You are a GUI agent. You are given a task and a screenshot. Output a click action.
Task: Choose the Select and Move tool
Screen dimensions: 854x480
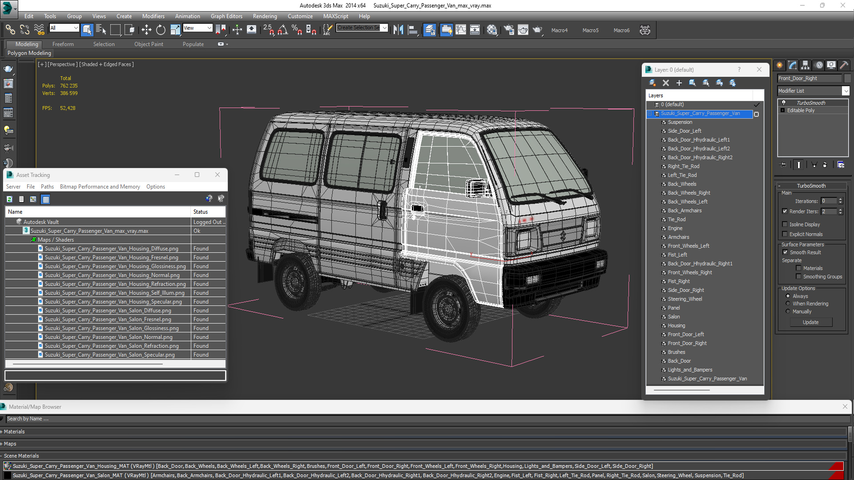[146, 30]
